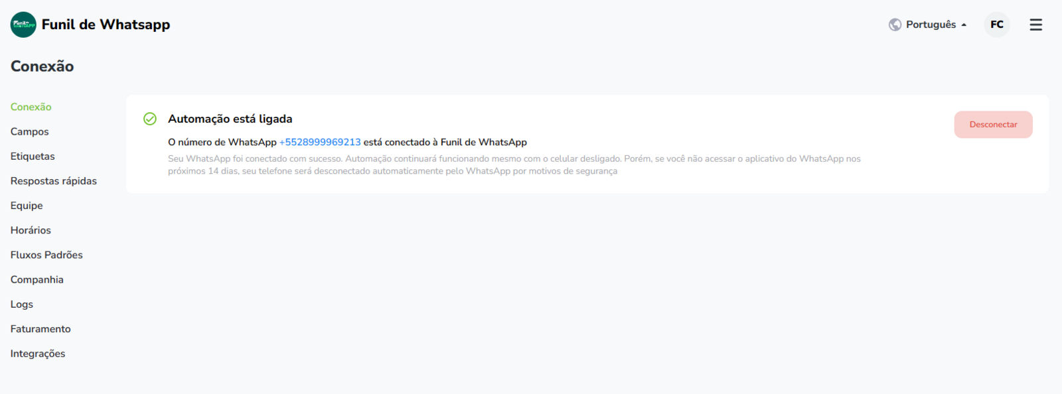This screenshot has height=394, width=1062.
Task: Click the Desconectar button
Action: coord(993,125)
